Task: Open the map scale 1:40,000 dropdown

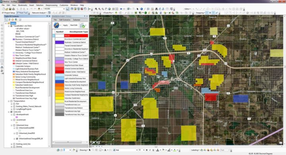Action: coord(64,9)
